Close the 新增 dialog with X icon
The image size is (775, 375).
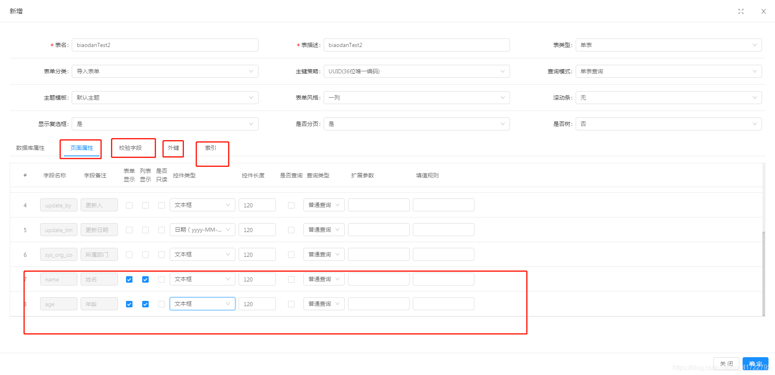[x=763, y=11]
